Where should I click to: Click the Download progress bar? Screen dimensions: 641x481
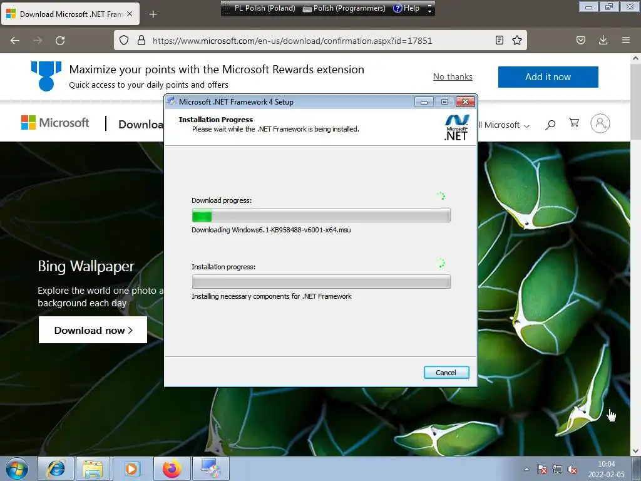tap(321, 215)
